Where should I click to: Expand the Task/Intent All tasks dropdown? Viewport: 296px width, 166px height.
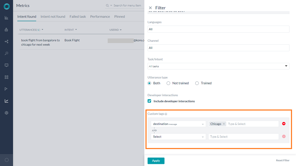pos(218,66)
